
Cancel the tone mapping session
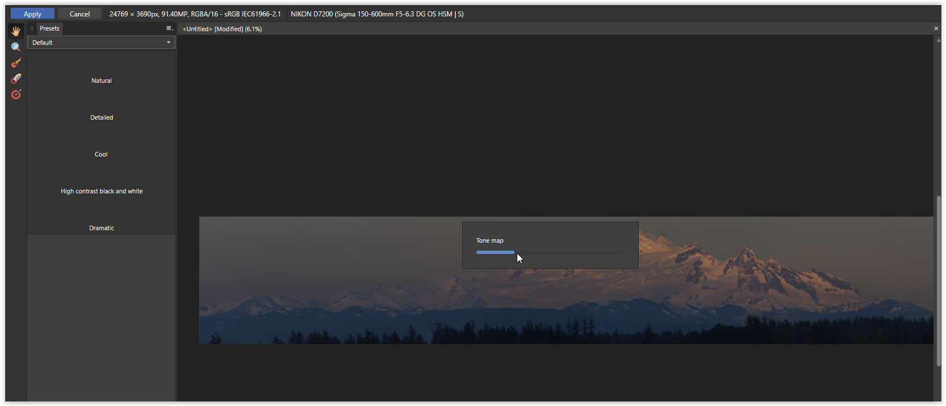click(x=79, y=14)
